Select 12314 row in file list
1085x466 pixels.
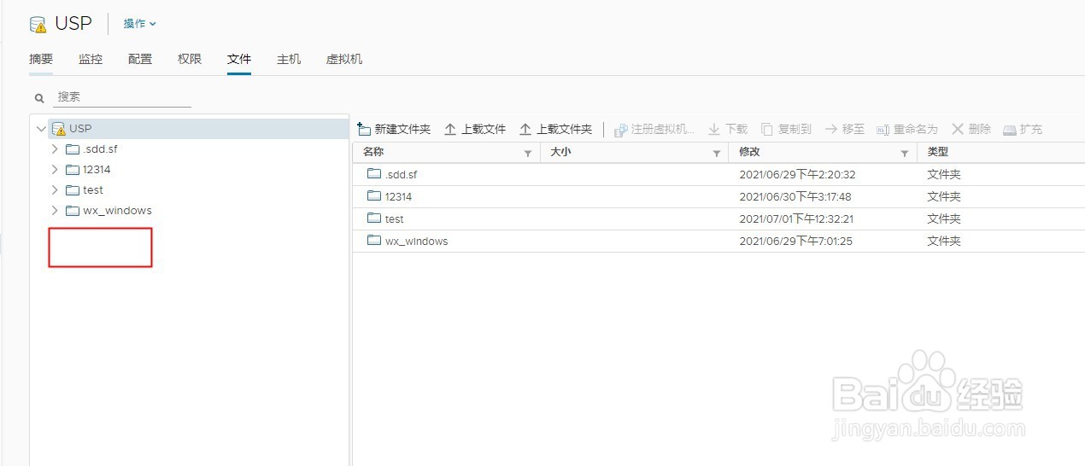tap(718, 196)
